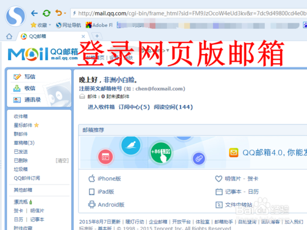
Task: Click the QQ Mail logo
Action: click(x=43, y=54)
